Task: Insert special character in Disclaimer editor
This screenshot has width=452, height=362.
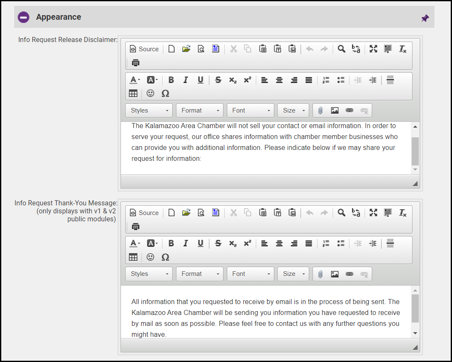Action: (x=165, y=93)
